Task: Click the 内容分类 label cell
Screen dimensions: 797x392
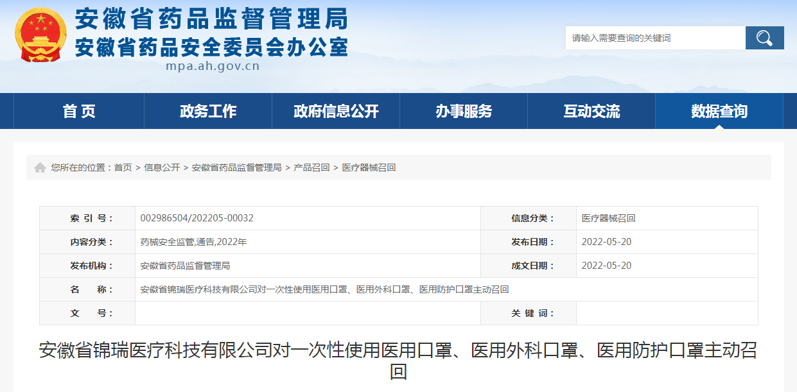Action: click(x=87, y=242)
